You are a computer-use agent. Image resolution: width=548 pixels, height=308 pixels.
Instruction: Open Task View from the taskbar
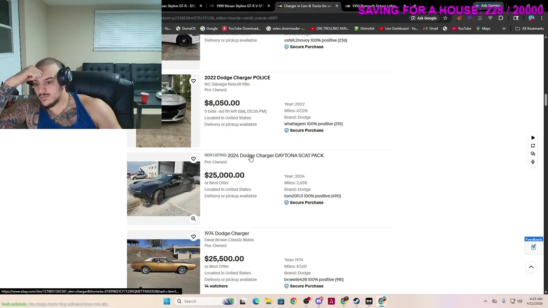243,301
